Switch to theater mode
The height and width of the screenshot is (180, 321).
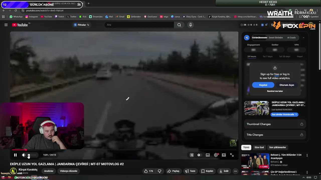tap(224, 155)
